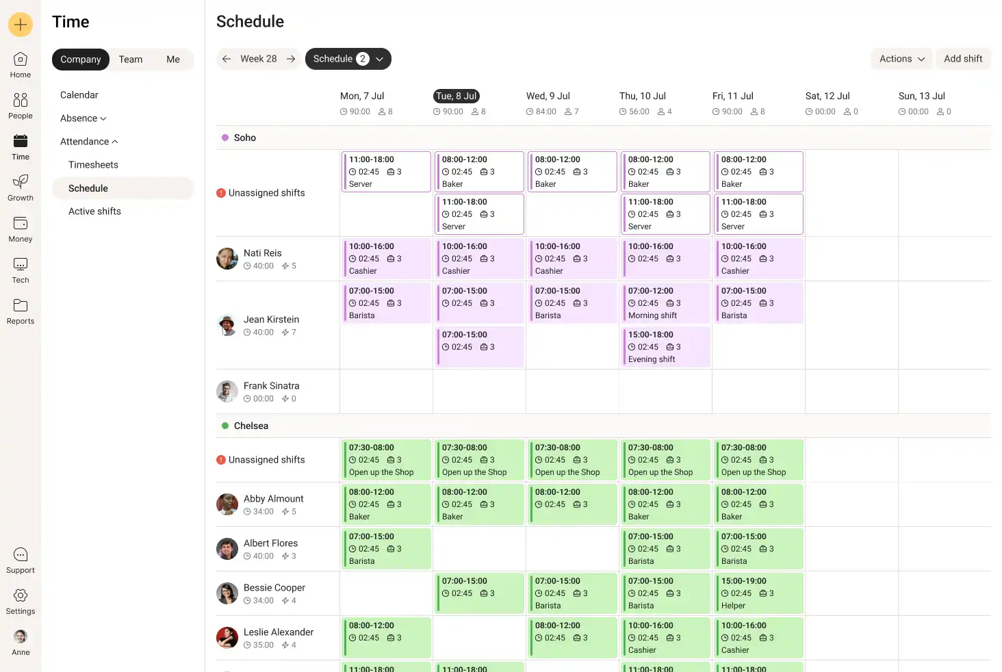Collapse the Attendance menu section
Image resolution: width=1002 pixels, height=672 pixels.
[89, 142]
